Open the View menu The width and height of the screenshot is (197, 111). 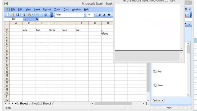(x=28, y=10)
